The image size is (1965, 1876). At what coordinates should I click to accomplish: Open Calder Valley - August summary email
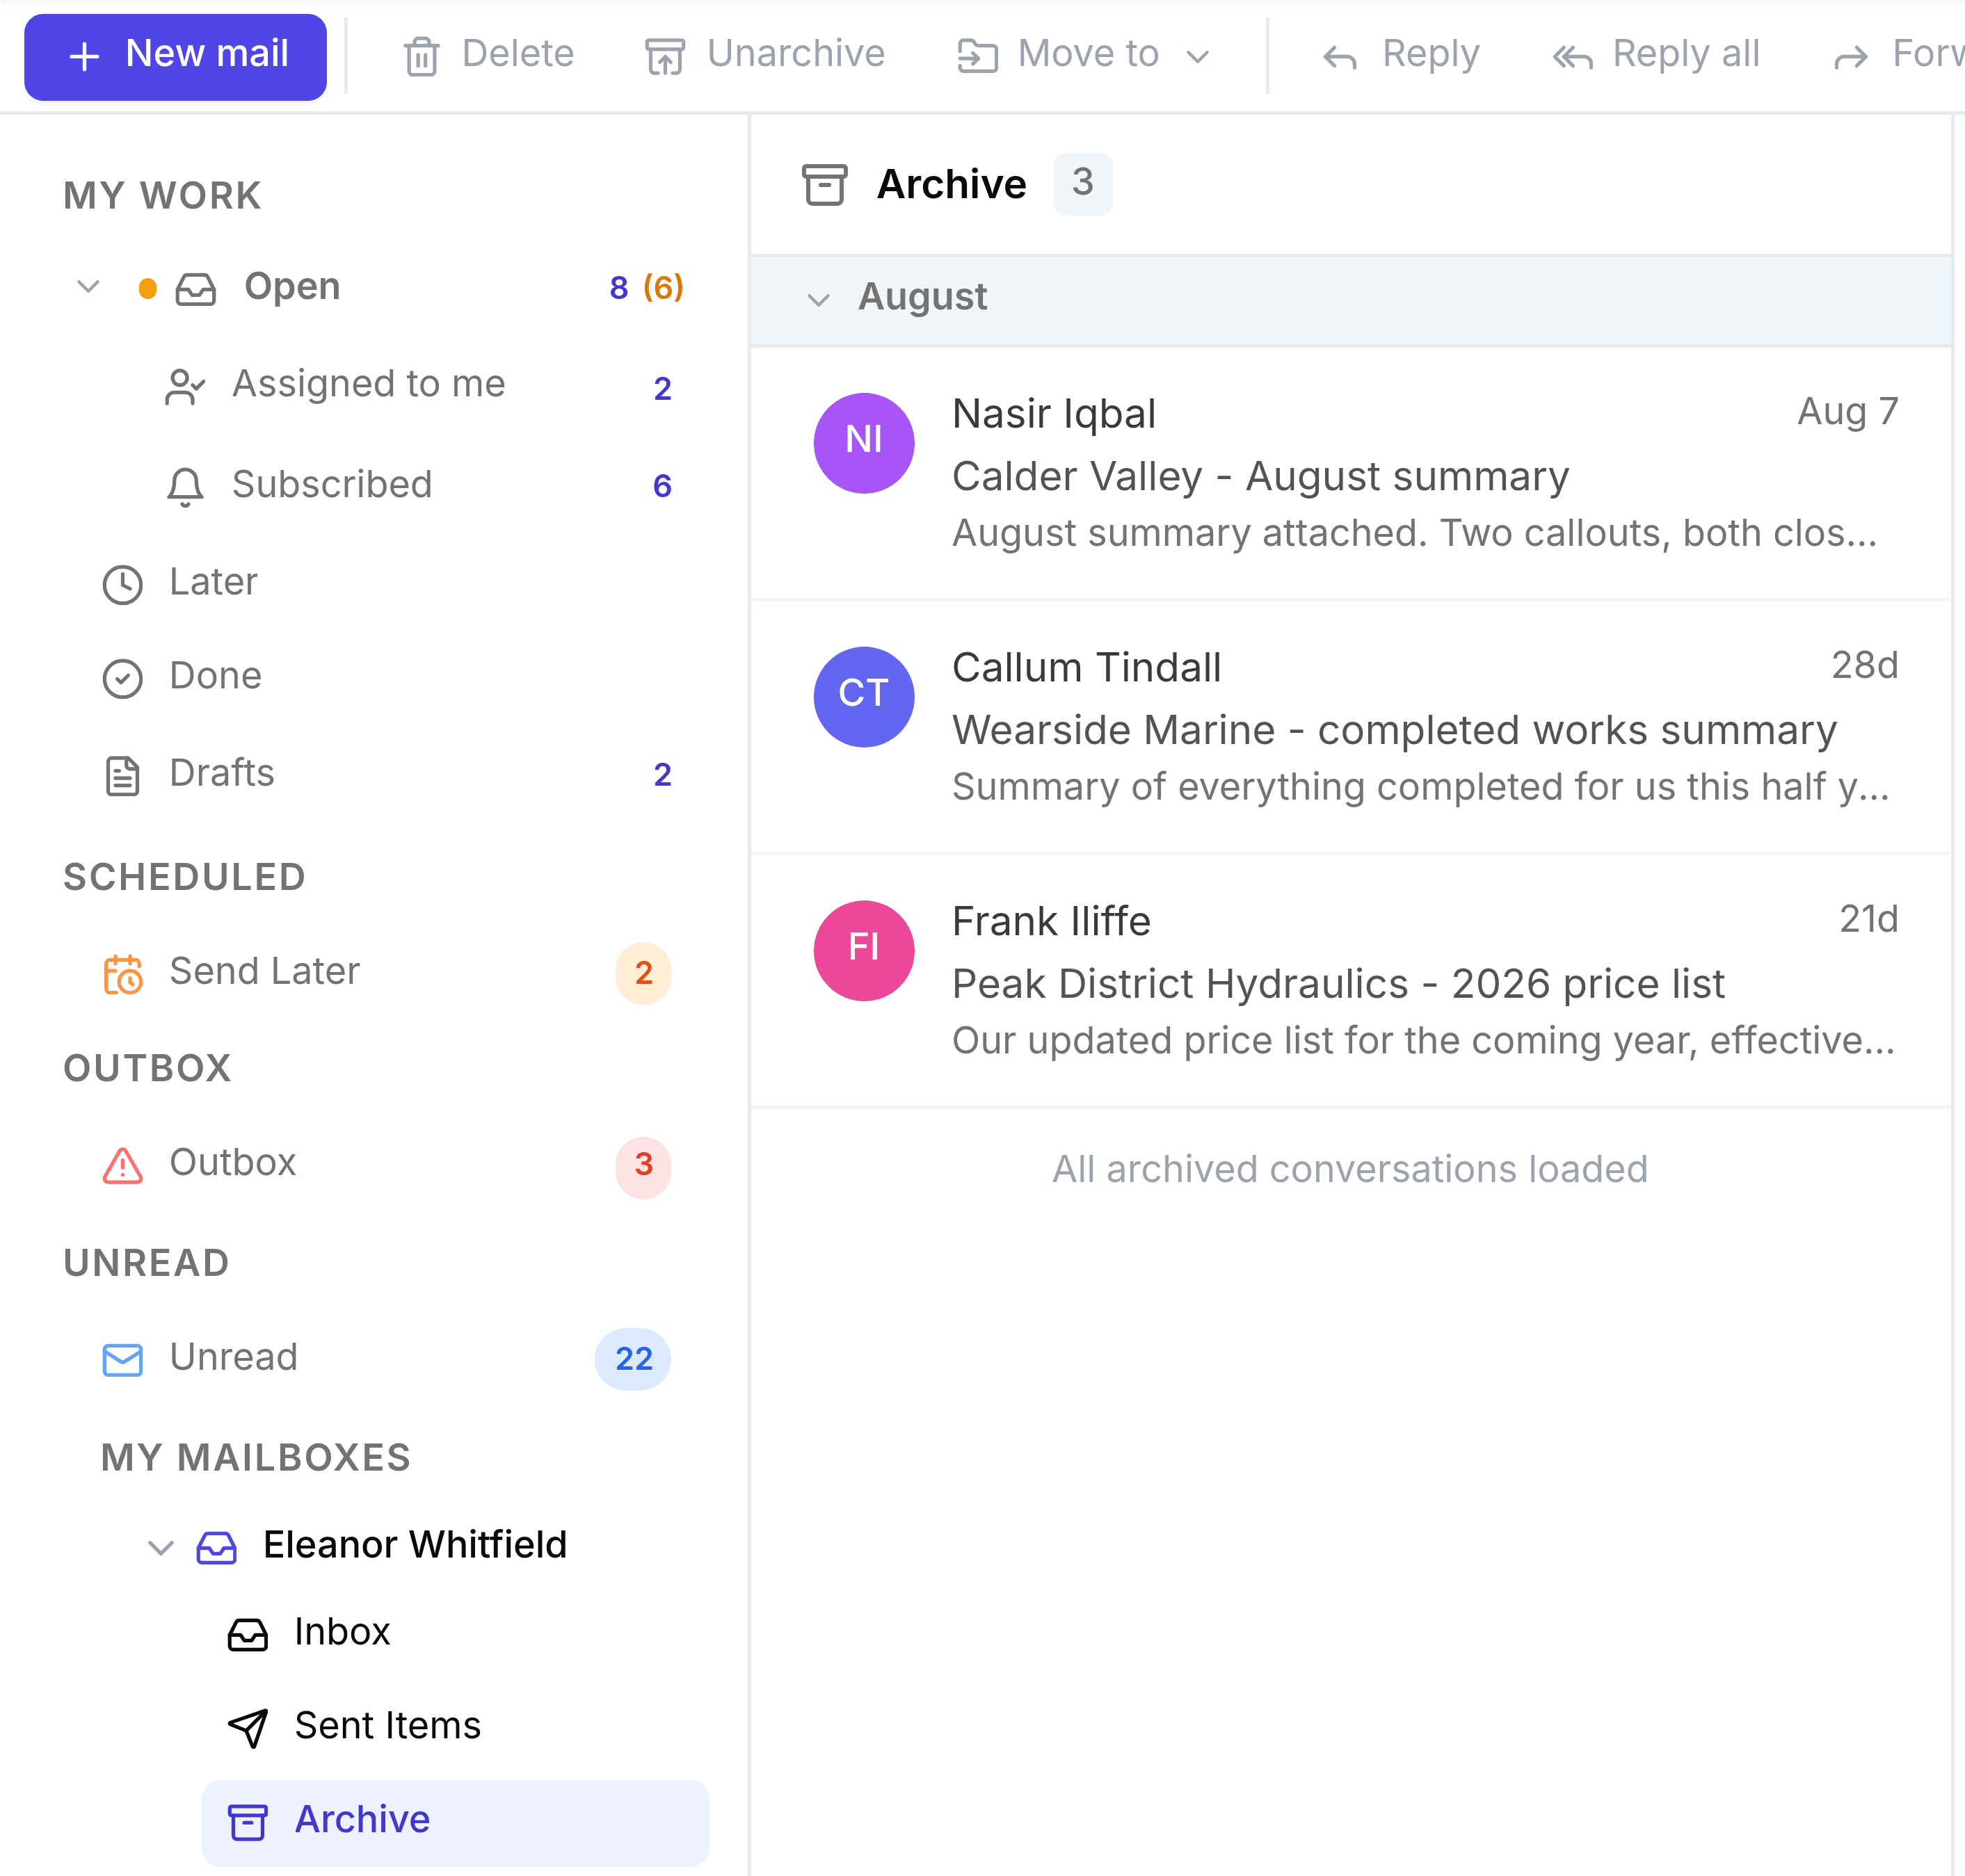pyautogui.click(x=1349, y=473)
